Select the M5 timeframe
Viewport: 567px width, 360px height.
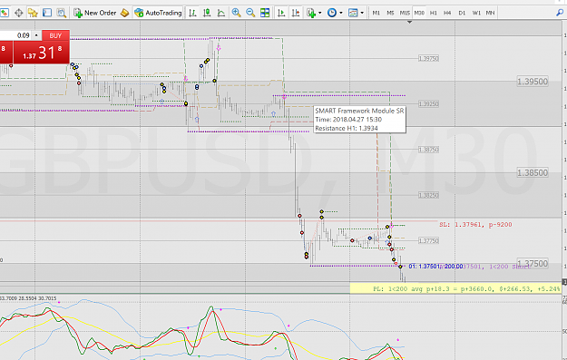coord(390,13)
